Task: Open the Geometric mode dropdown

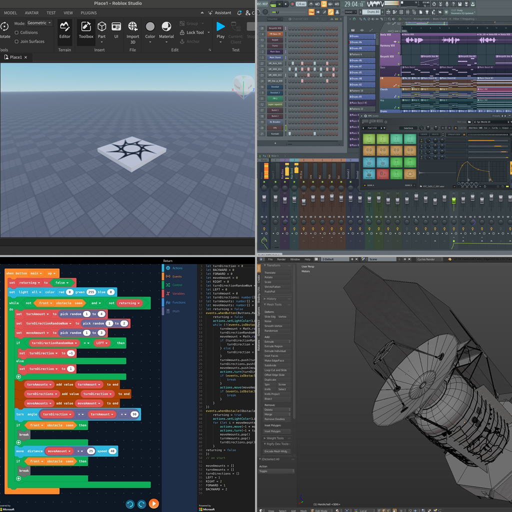Action: 39,23
